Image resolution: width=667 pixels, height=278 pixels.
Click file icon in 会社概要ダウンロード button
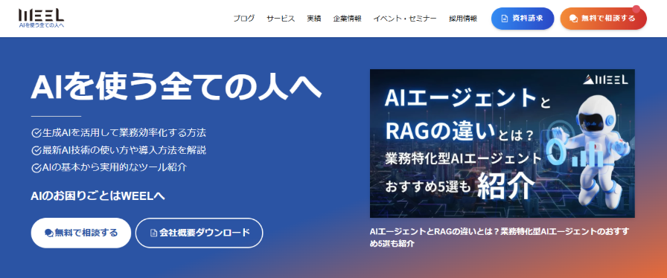coord(153,233)
